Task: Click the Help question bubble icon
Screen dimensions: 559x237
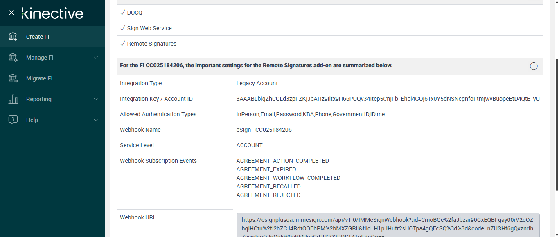Action: pos(13,120)
